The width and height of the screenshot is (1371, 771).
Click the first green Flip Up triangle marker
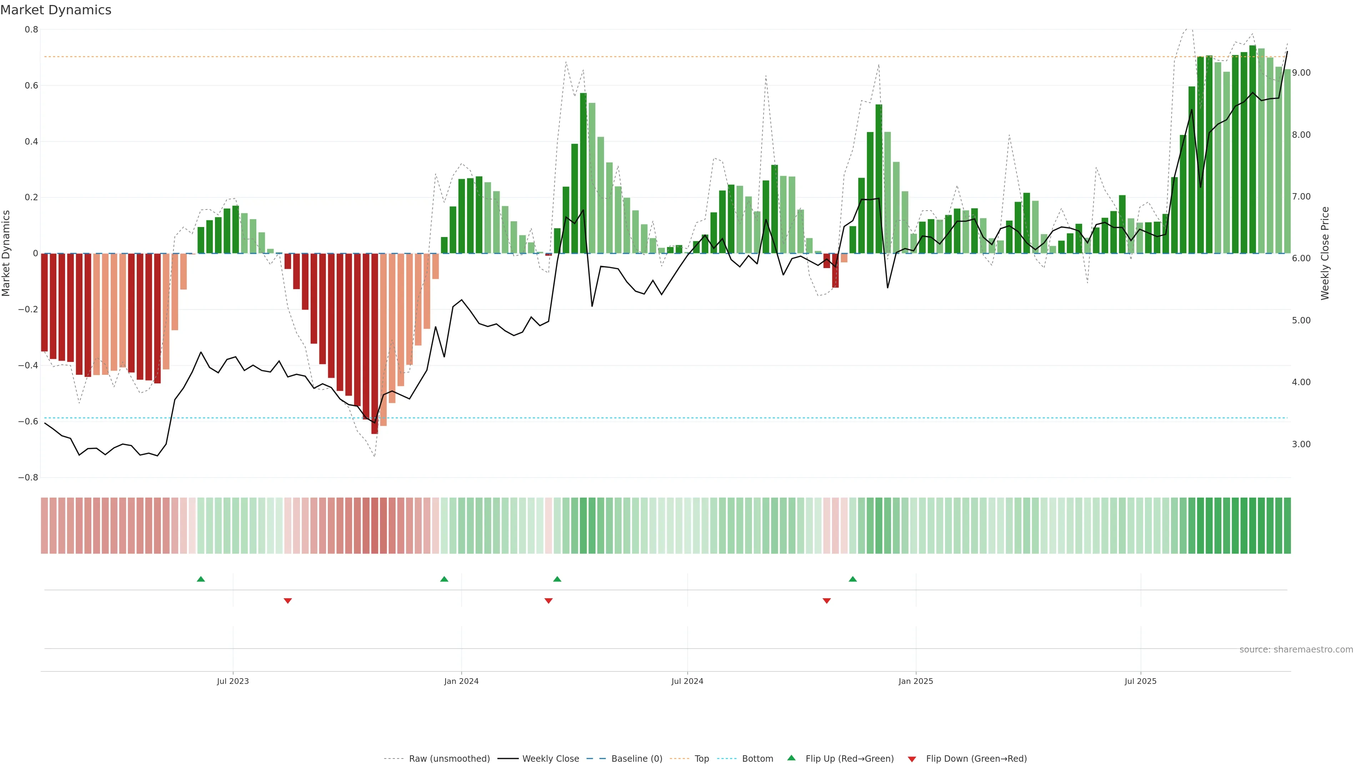coord(201,579)
